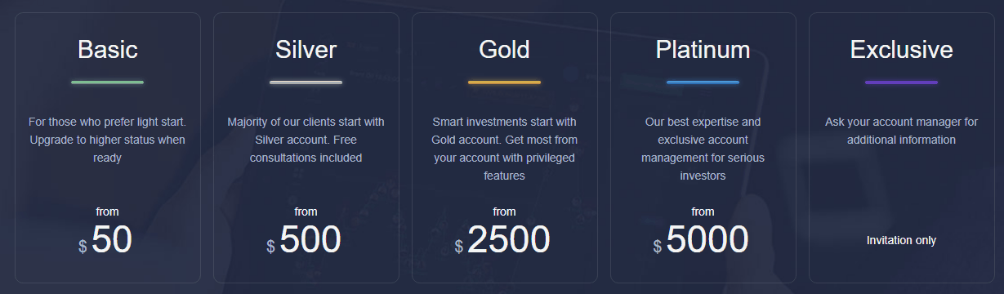Click the silver bar under Silver

click(306, 82)
